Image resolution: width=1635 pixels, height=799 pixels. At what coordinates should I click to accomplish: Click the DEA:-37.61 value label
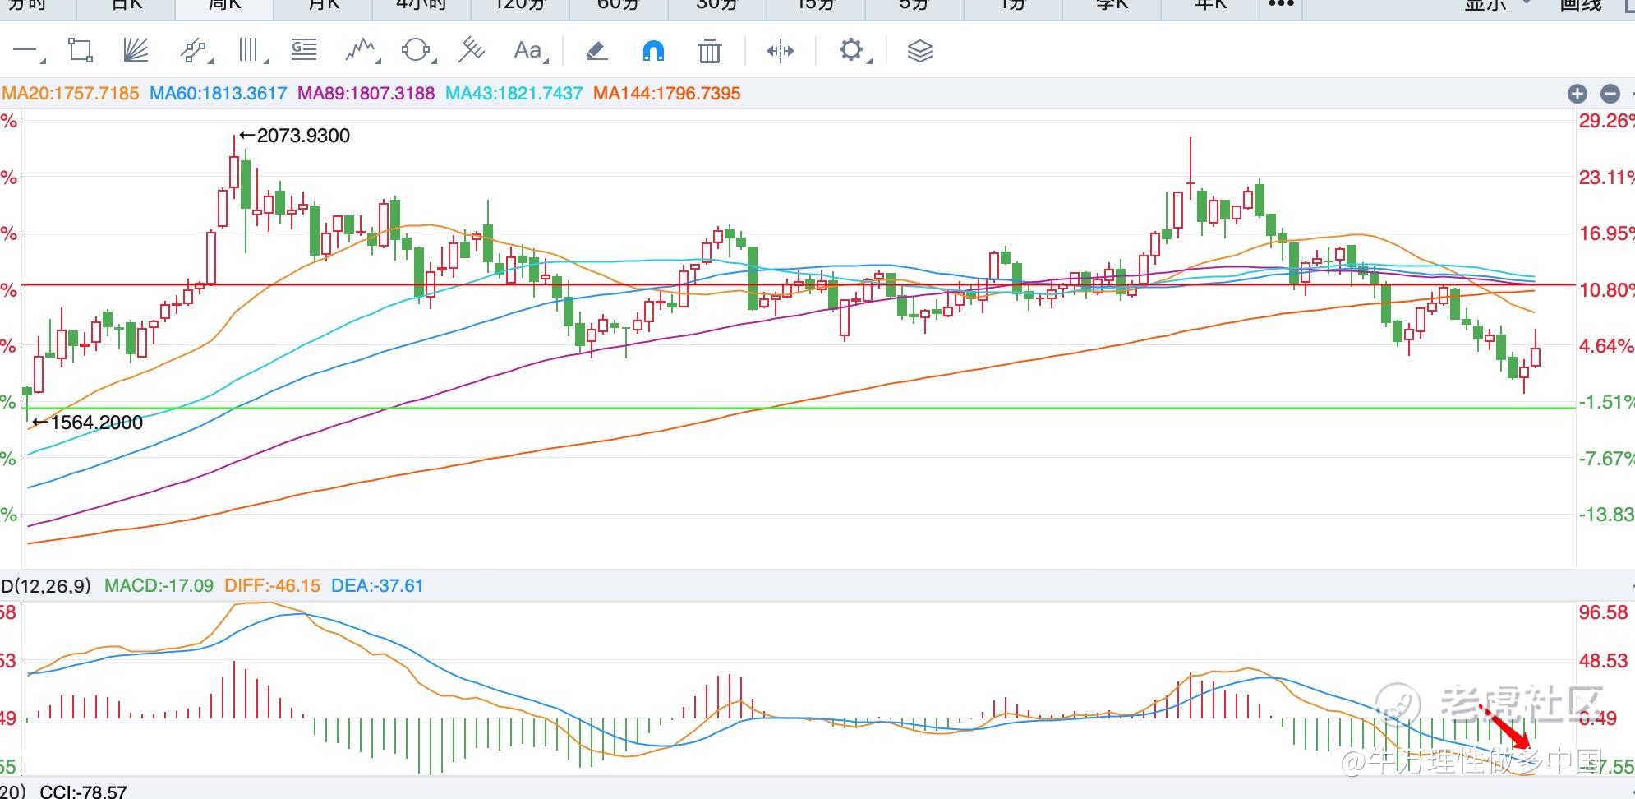[377, 586]
